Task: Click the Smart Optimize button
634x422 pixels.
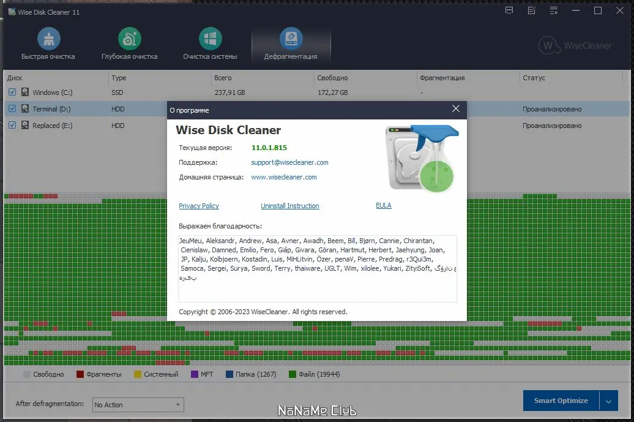Action: click(561, 400)
